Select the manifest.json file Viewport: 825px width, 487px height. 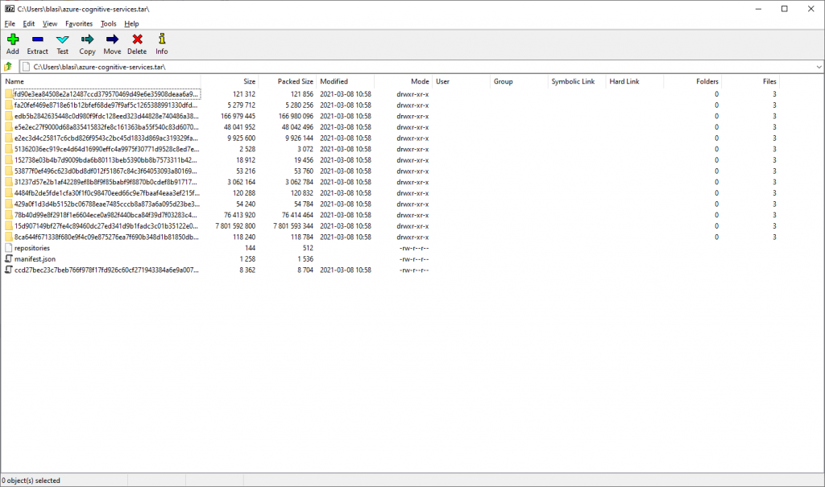35,259
